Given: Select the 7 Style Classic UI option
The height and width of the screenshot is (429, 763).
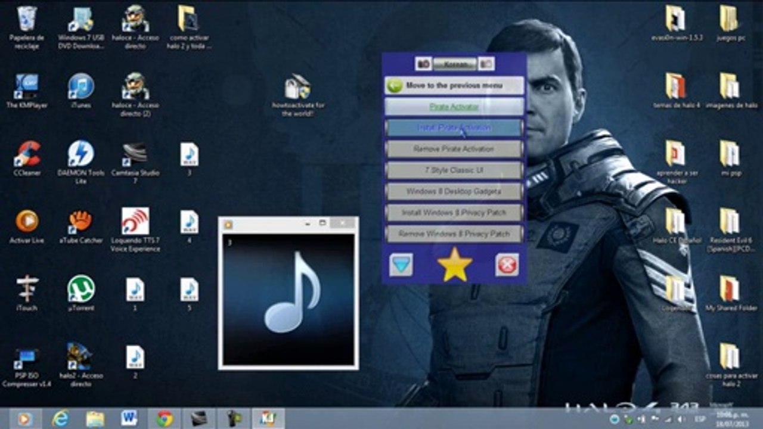Looking at the screenshot, I should 454,170.
